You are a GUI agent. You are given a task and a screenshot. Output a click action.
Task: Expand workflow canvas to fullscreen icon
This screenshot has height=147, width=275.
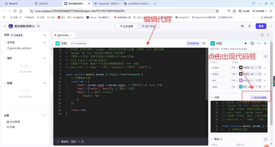point(268,35)
